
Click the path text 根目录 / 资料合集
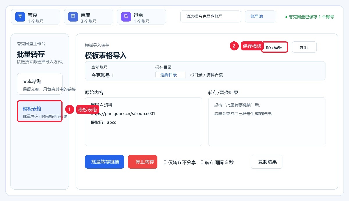coord(206,75)
